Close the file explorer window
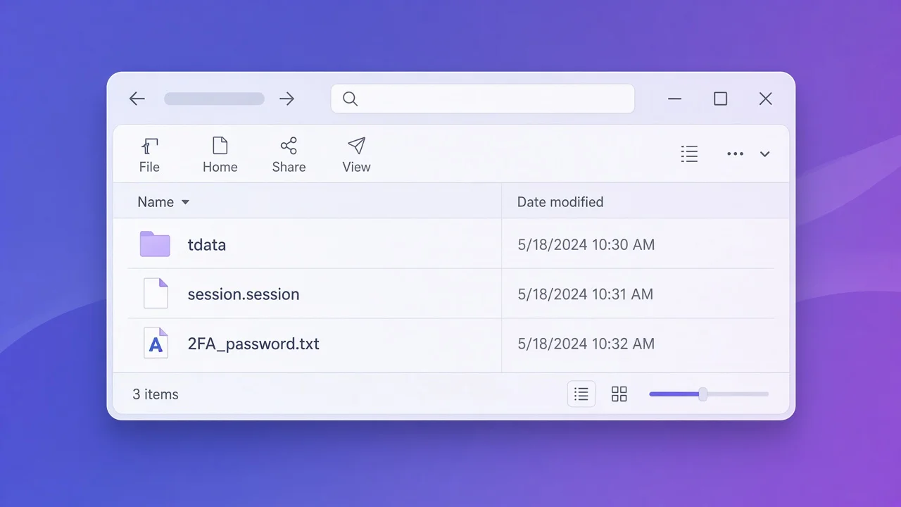 click(x=766, y=99)
